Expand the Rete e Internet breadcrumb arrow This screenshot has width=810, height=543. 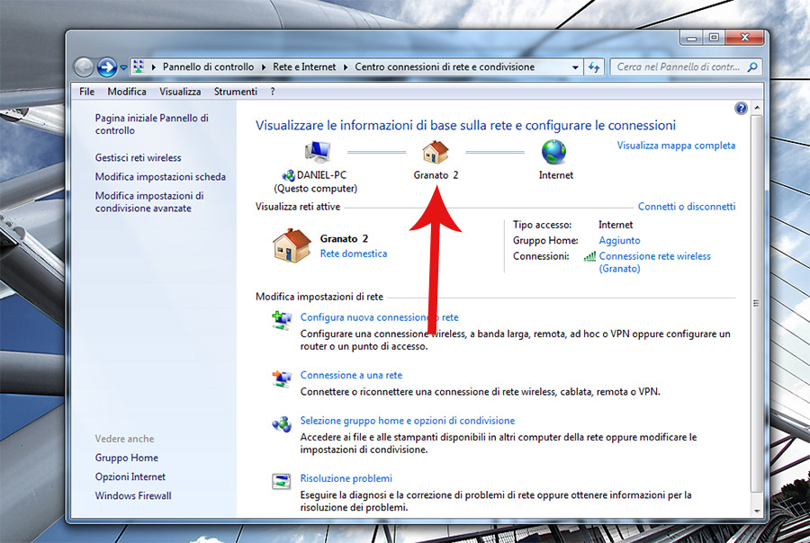[346, 67]
